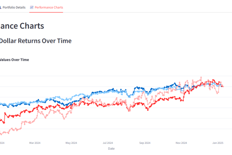Click the Jan 2025 x-axis label
The width and height of the screenshot is (232, 155).
217,143
